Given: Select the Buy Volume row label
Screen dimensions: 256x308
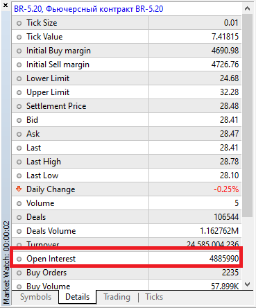Looking at the screenshot, I should (x=48, y=286).
